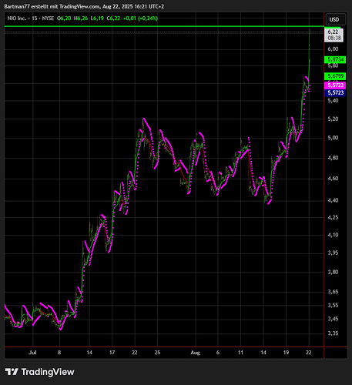Click the 4,80 price axis label
Viewport: 352px width, 385px height.
333,158
